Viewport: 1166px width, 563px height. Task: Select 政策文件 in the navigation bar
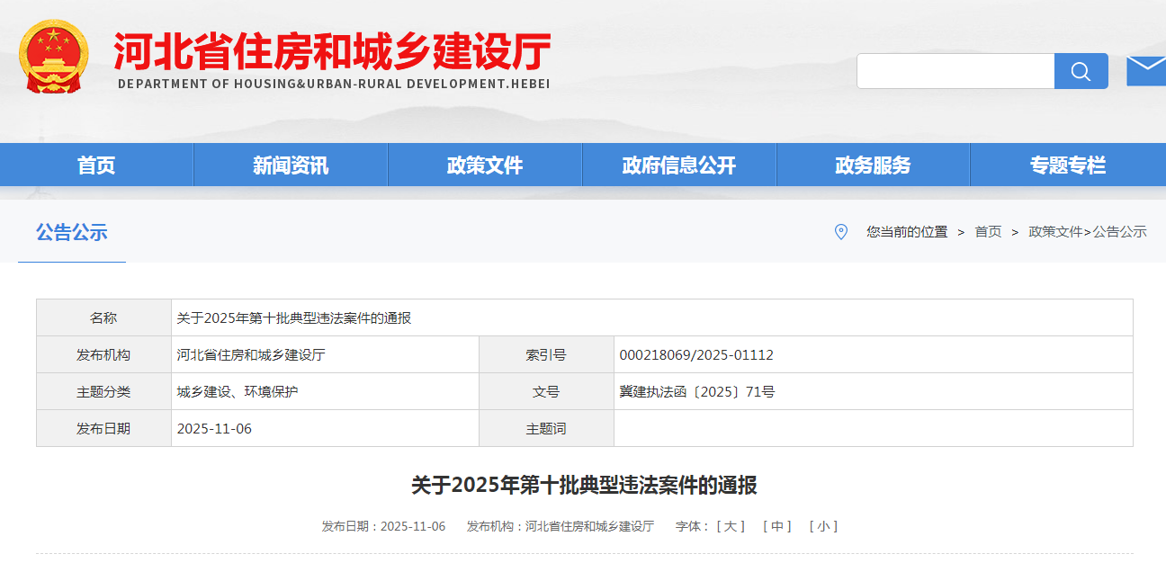pos(485,165)
